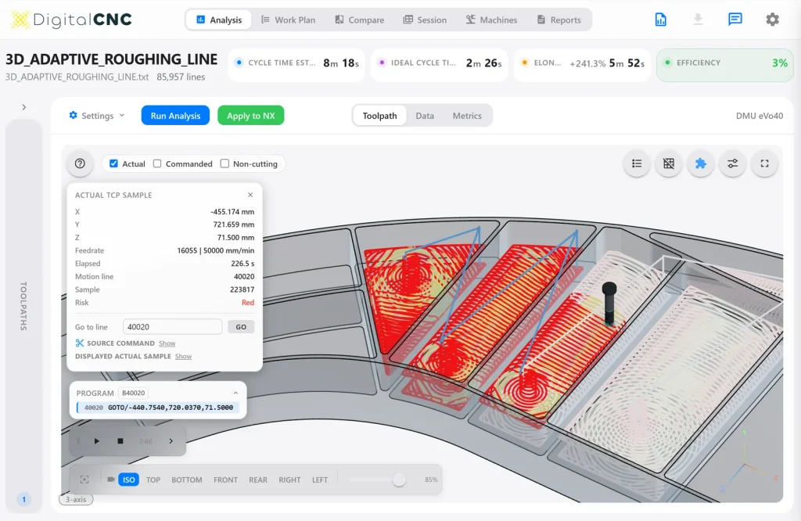The image size is (801, 521).
Task: Open the Analysis tab
Action: tap(219, 20)
